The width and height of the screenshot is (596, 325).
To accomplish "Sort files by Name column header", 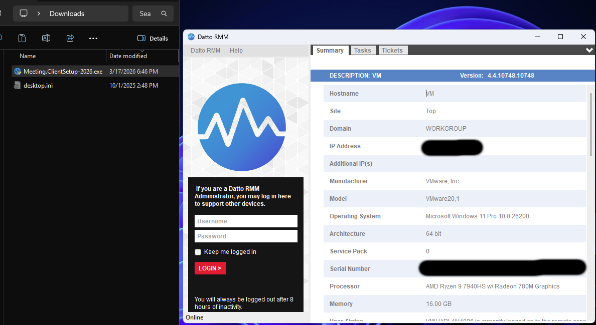I will [x=28, y=56].
